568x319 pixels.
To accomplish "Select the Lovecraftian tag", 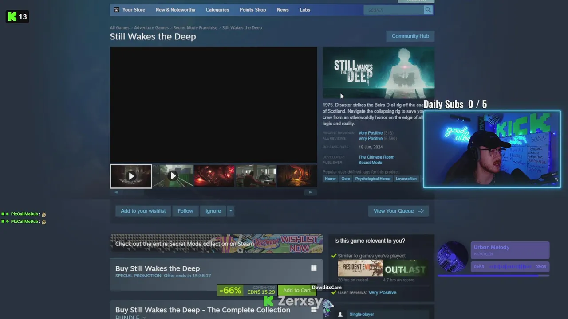I will click(x=406, y=179).
